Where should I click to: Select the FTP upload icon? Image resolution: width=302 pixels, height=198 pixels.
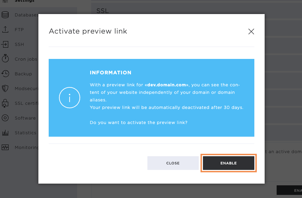[x=5, y=30]
